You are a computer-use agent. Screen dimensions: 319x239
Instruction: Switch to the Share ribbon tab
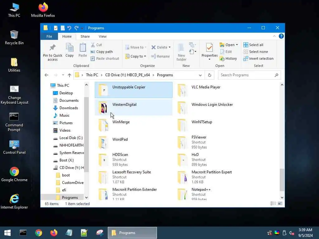tap(85, 36)
